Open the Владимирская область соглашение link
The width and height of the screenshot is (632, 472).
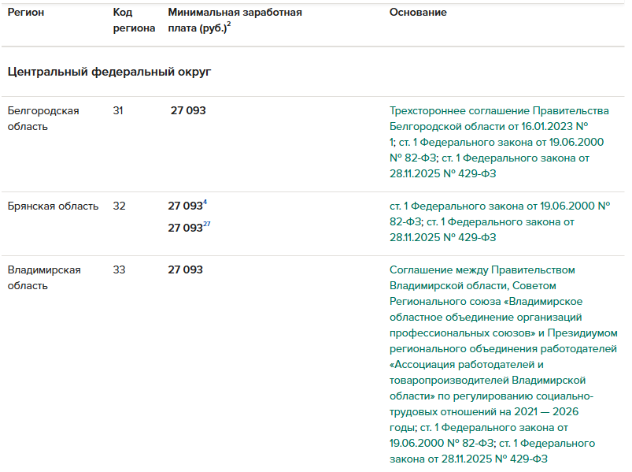[x=503, y=363]
